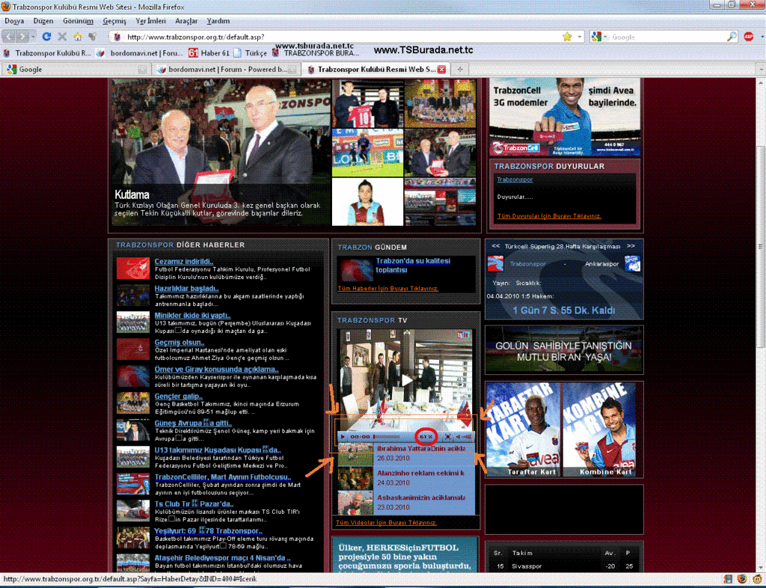The height and width of the screenshot is (588, 766).
Task: Open the Araçlar menu
Action: 186,21
